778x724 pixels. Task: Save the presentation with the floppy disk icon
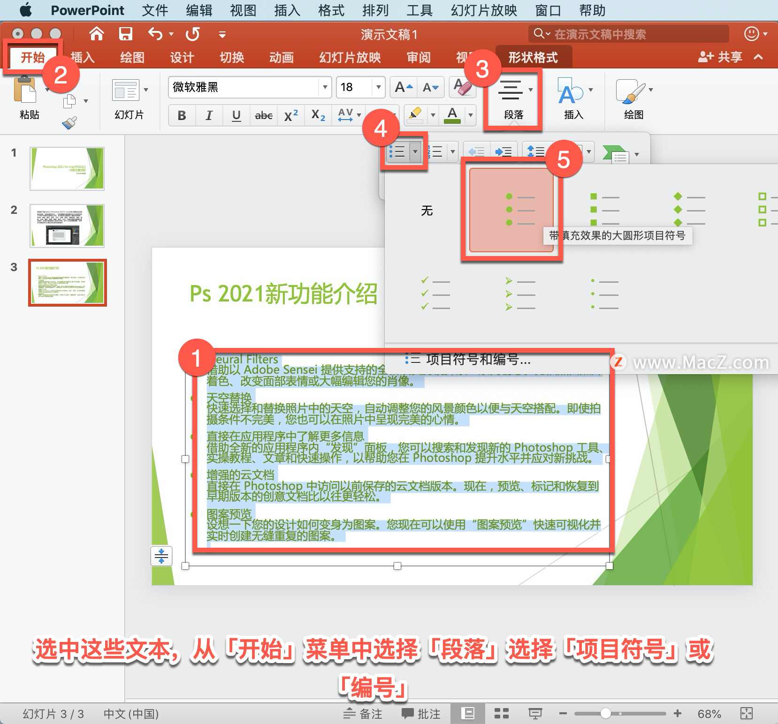pos(125,34)
